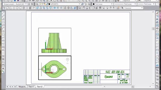Switch to the Модель tab
Viewport: 161px width, 90px height.
click(x=22, y=87)
